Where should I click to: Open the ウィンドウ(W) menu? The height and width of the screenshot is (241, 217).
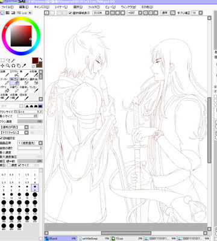[x=128, y=7]
